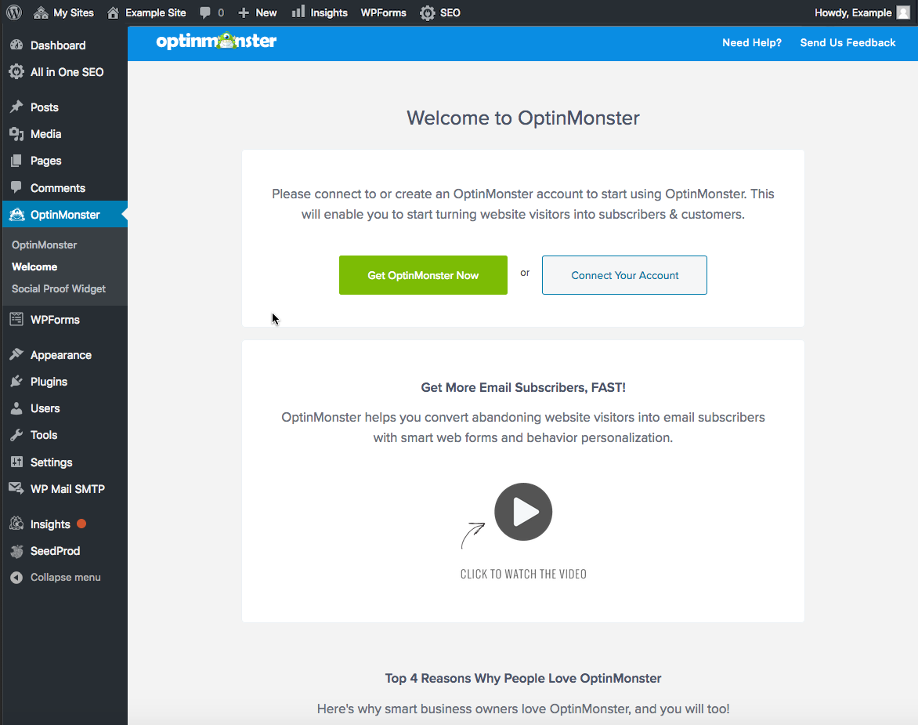Click the Get OptinMonster Now button
Screen dimensions: 918x725
coord(423,275)
